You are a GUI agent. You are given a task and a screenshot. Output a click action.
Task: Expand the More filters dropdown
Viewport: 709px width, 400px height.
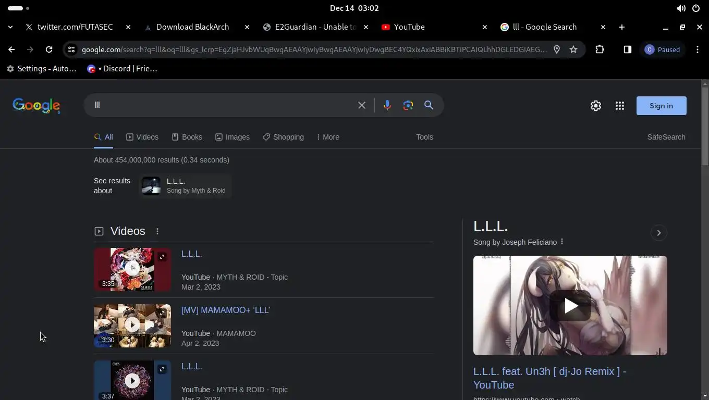(328, 137)
